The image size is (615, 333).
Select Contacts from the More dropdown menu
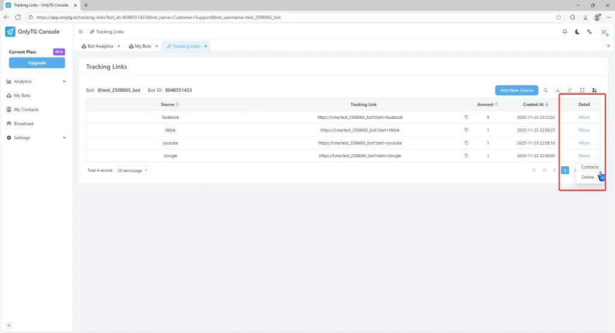[x=590, y=167]
